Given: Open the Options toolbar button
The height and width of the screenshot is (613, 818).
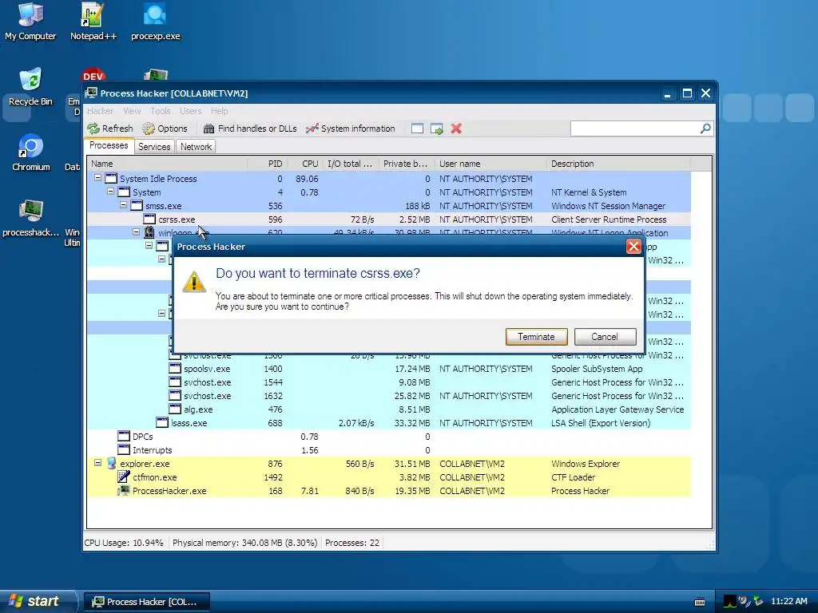Looking at the screenshot, I should (165, 129).
